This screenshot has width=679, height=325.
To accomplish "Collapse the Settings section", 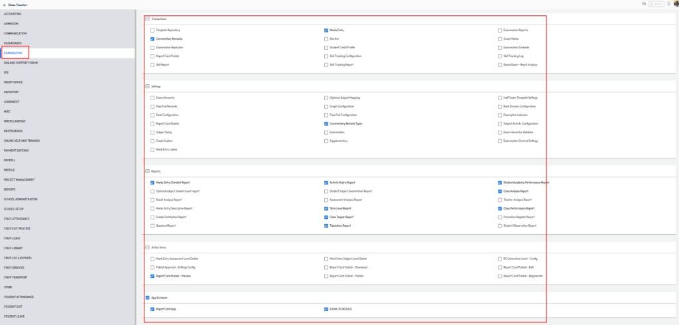I will coord(147,86).
